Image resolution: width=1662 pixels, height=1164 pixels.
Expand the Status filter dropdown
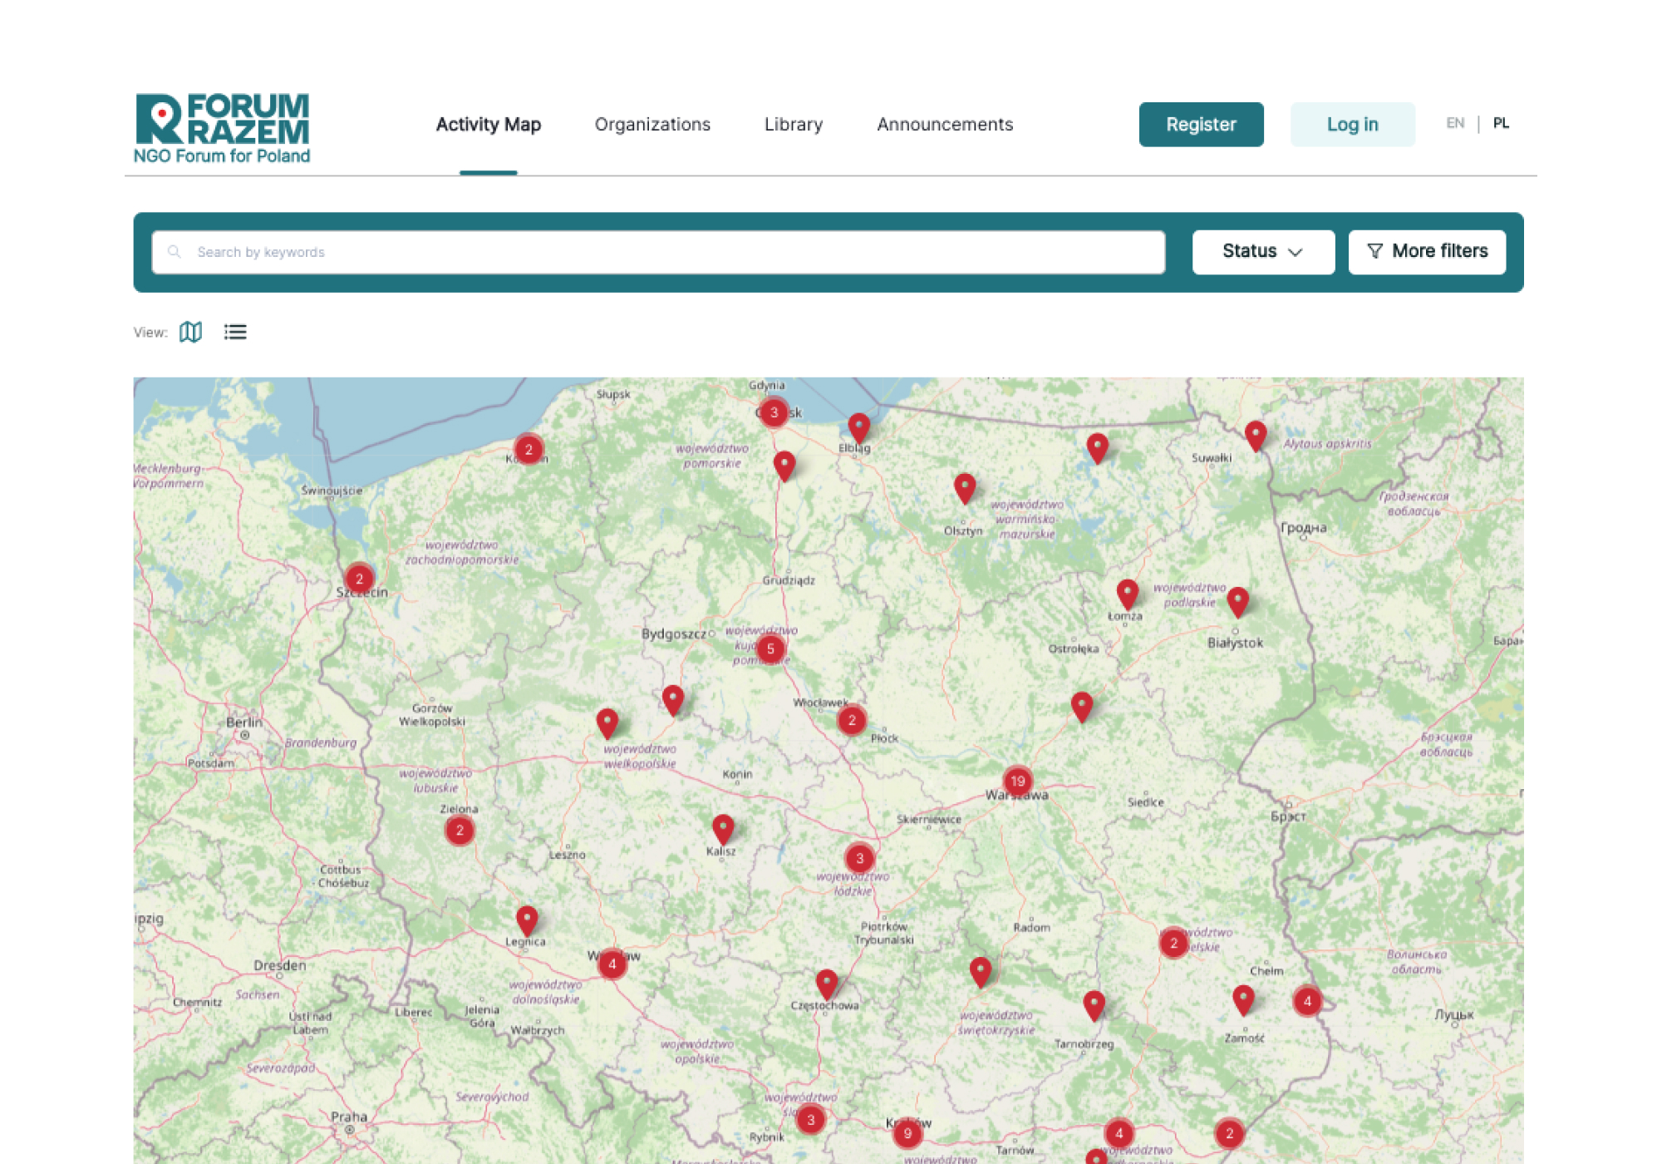(x=1262, y=251)
